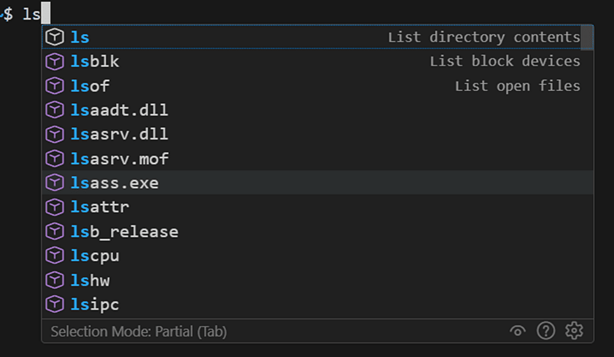
Task: Click the cube icon beside lshw
Action: click(54, 280)
